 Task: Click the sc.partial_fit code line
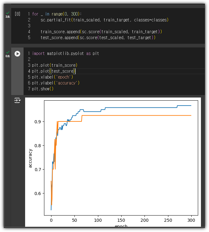click(104, 20)
